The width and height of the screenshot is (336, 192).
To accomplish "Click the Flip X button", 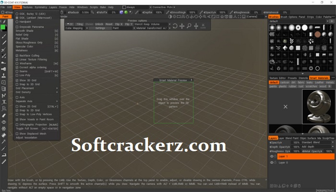I will (119, 24).
